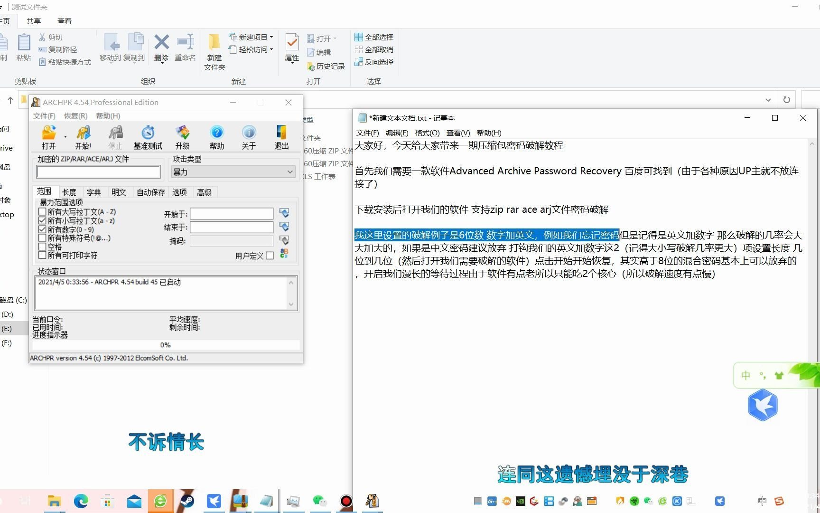Screen dimensions: 820x513
Task: Click the Exit (退出) icon in ARCHPR
Action: point(281,137)
